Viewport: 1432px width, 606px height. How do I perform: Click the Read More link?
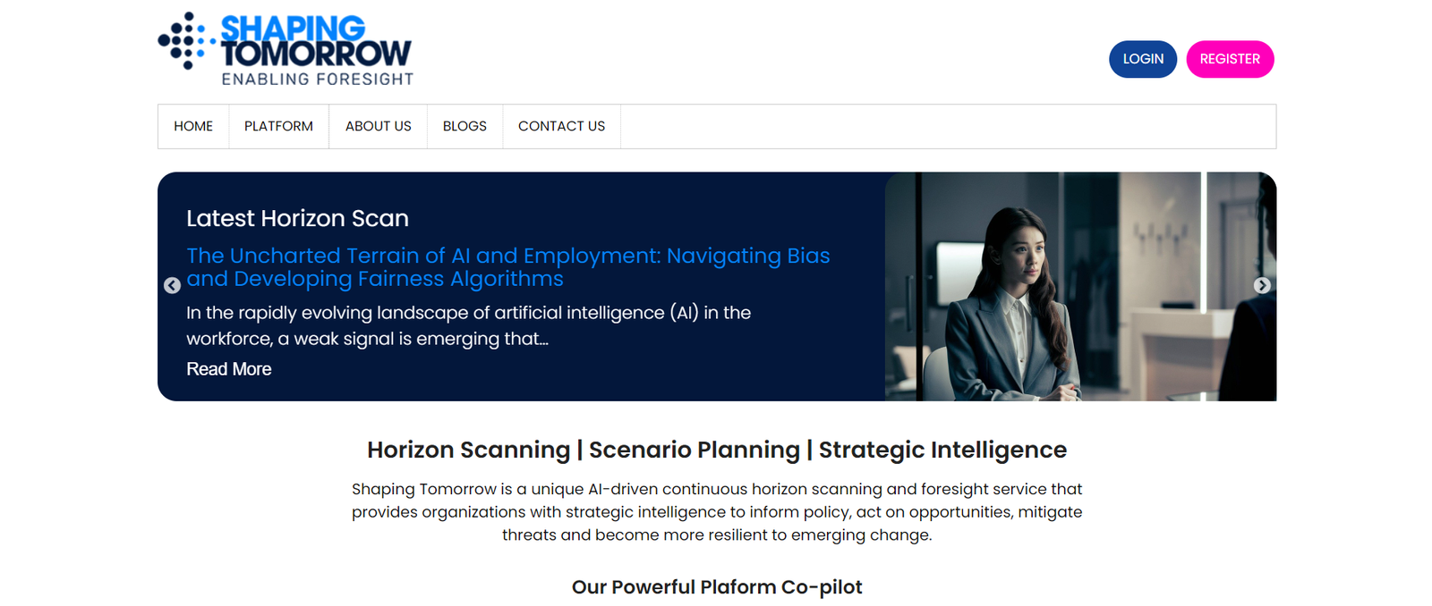[228, 369]
